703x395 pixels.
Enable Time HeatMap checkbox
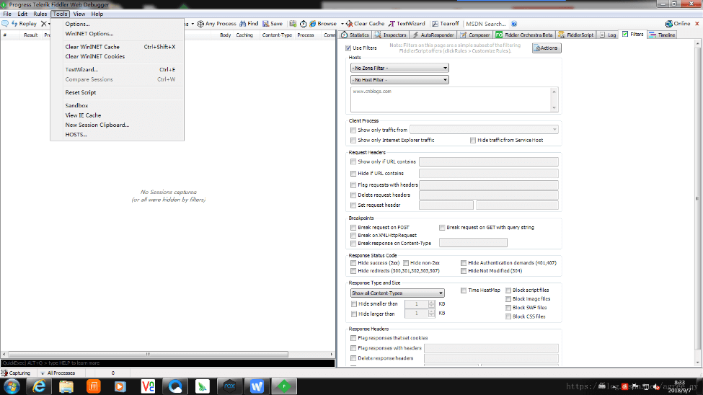(x=464, y=290)
